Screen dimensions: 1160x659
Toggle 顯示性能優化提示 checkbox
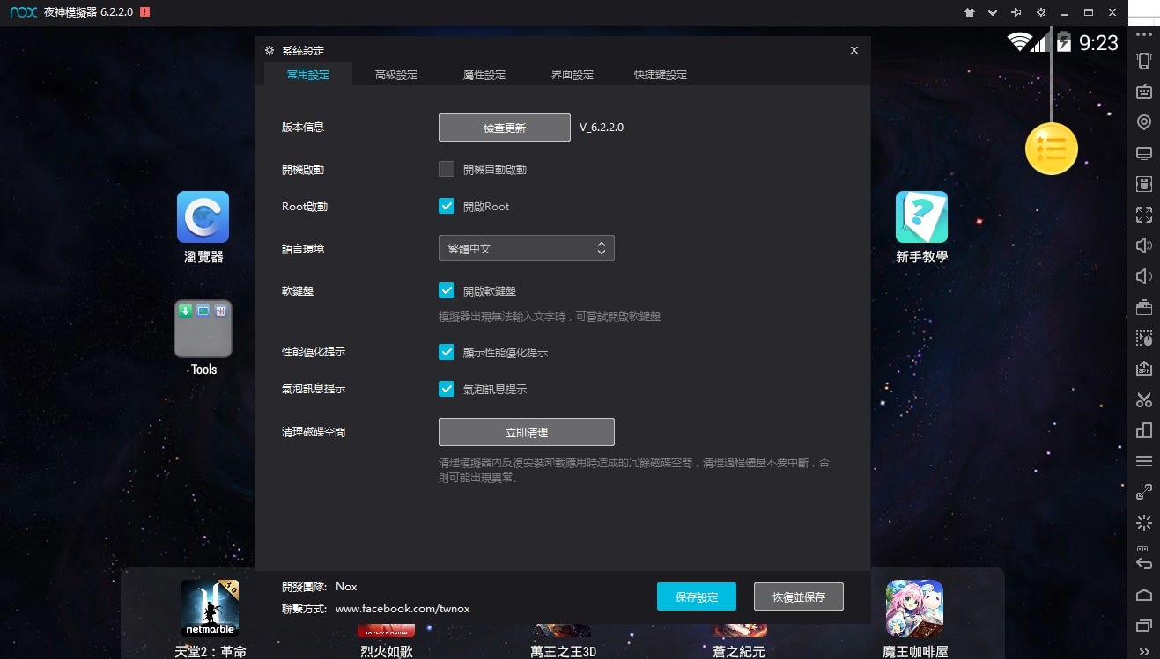(x=447, y=352)
